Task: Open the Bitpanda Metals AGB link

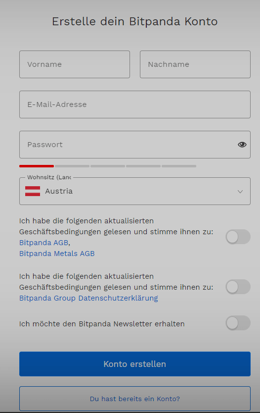Action: (x=57, y=254)
